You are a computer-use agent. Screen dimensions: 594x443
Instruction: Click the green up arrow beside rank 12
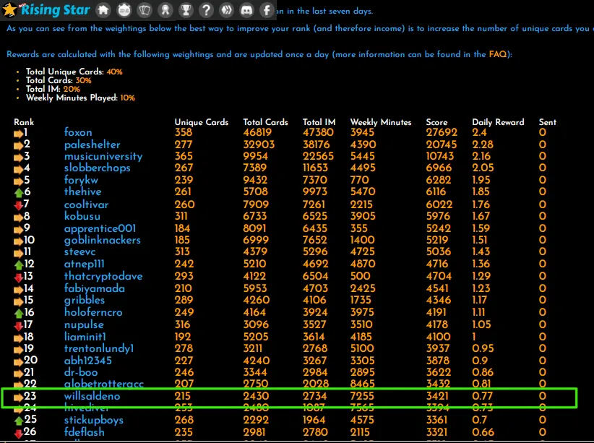(19, 265)
